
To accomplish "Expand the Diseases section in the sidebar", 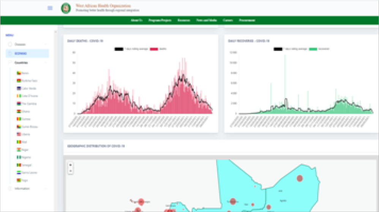I will coord(27,44).
